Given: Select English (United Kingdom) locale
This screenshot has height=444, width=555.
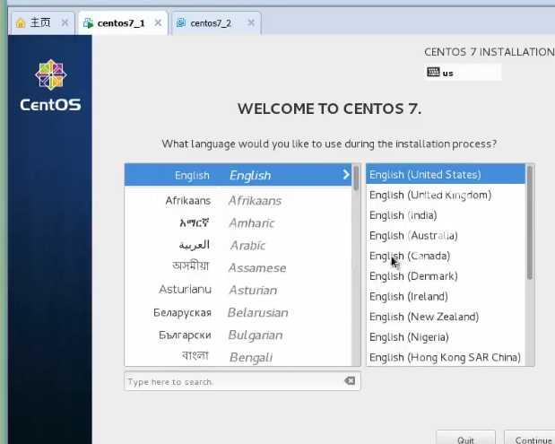Looking at the screenshot, I should coord(446,195).
